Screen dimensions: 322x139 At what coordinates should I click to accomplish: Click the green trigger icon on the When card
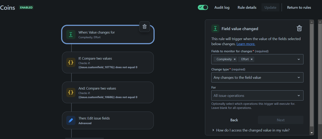tap(71, 34)
